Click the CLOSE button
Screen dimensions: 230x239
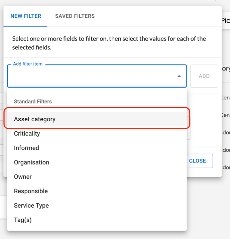point(197,161)
